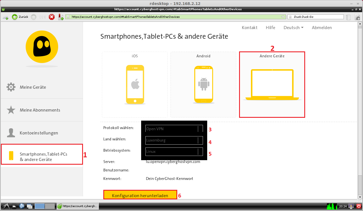The image size is (363, 211).
Task: Open the Deutsch language dropdown
Action: tap(294, 27)
